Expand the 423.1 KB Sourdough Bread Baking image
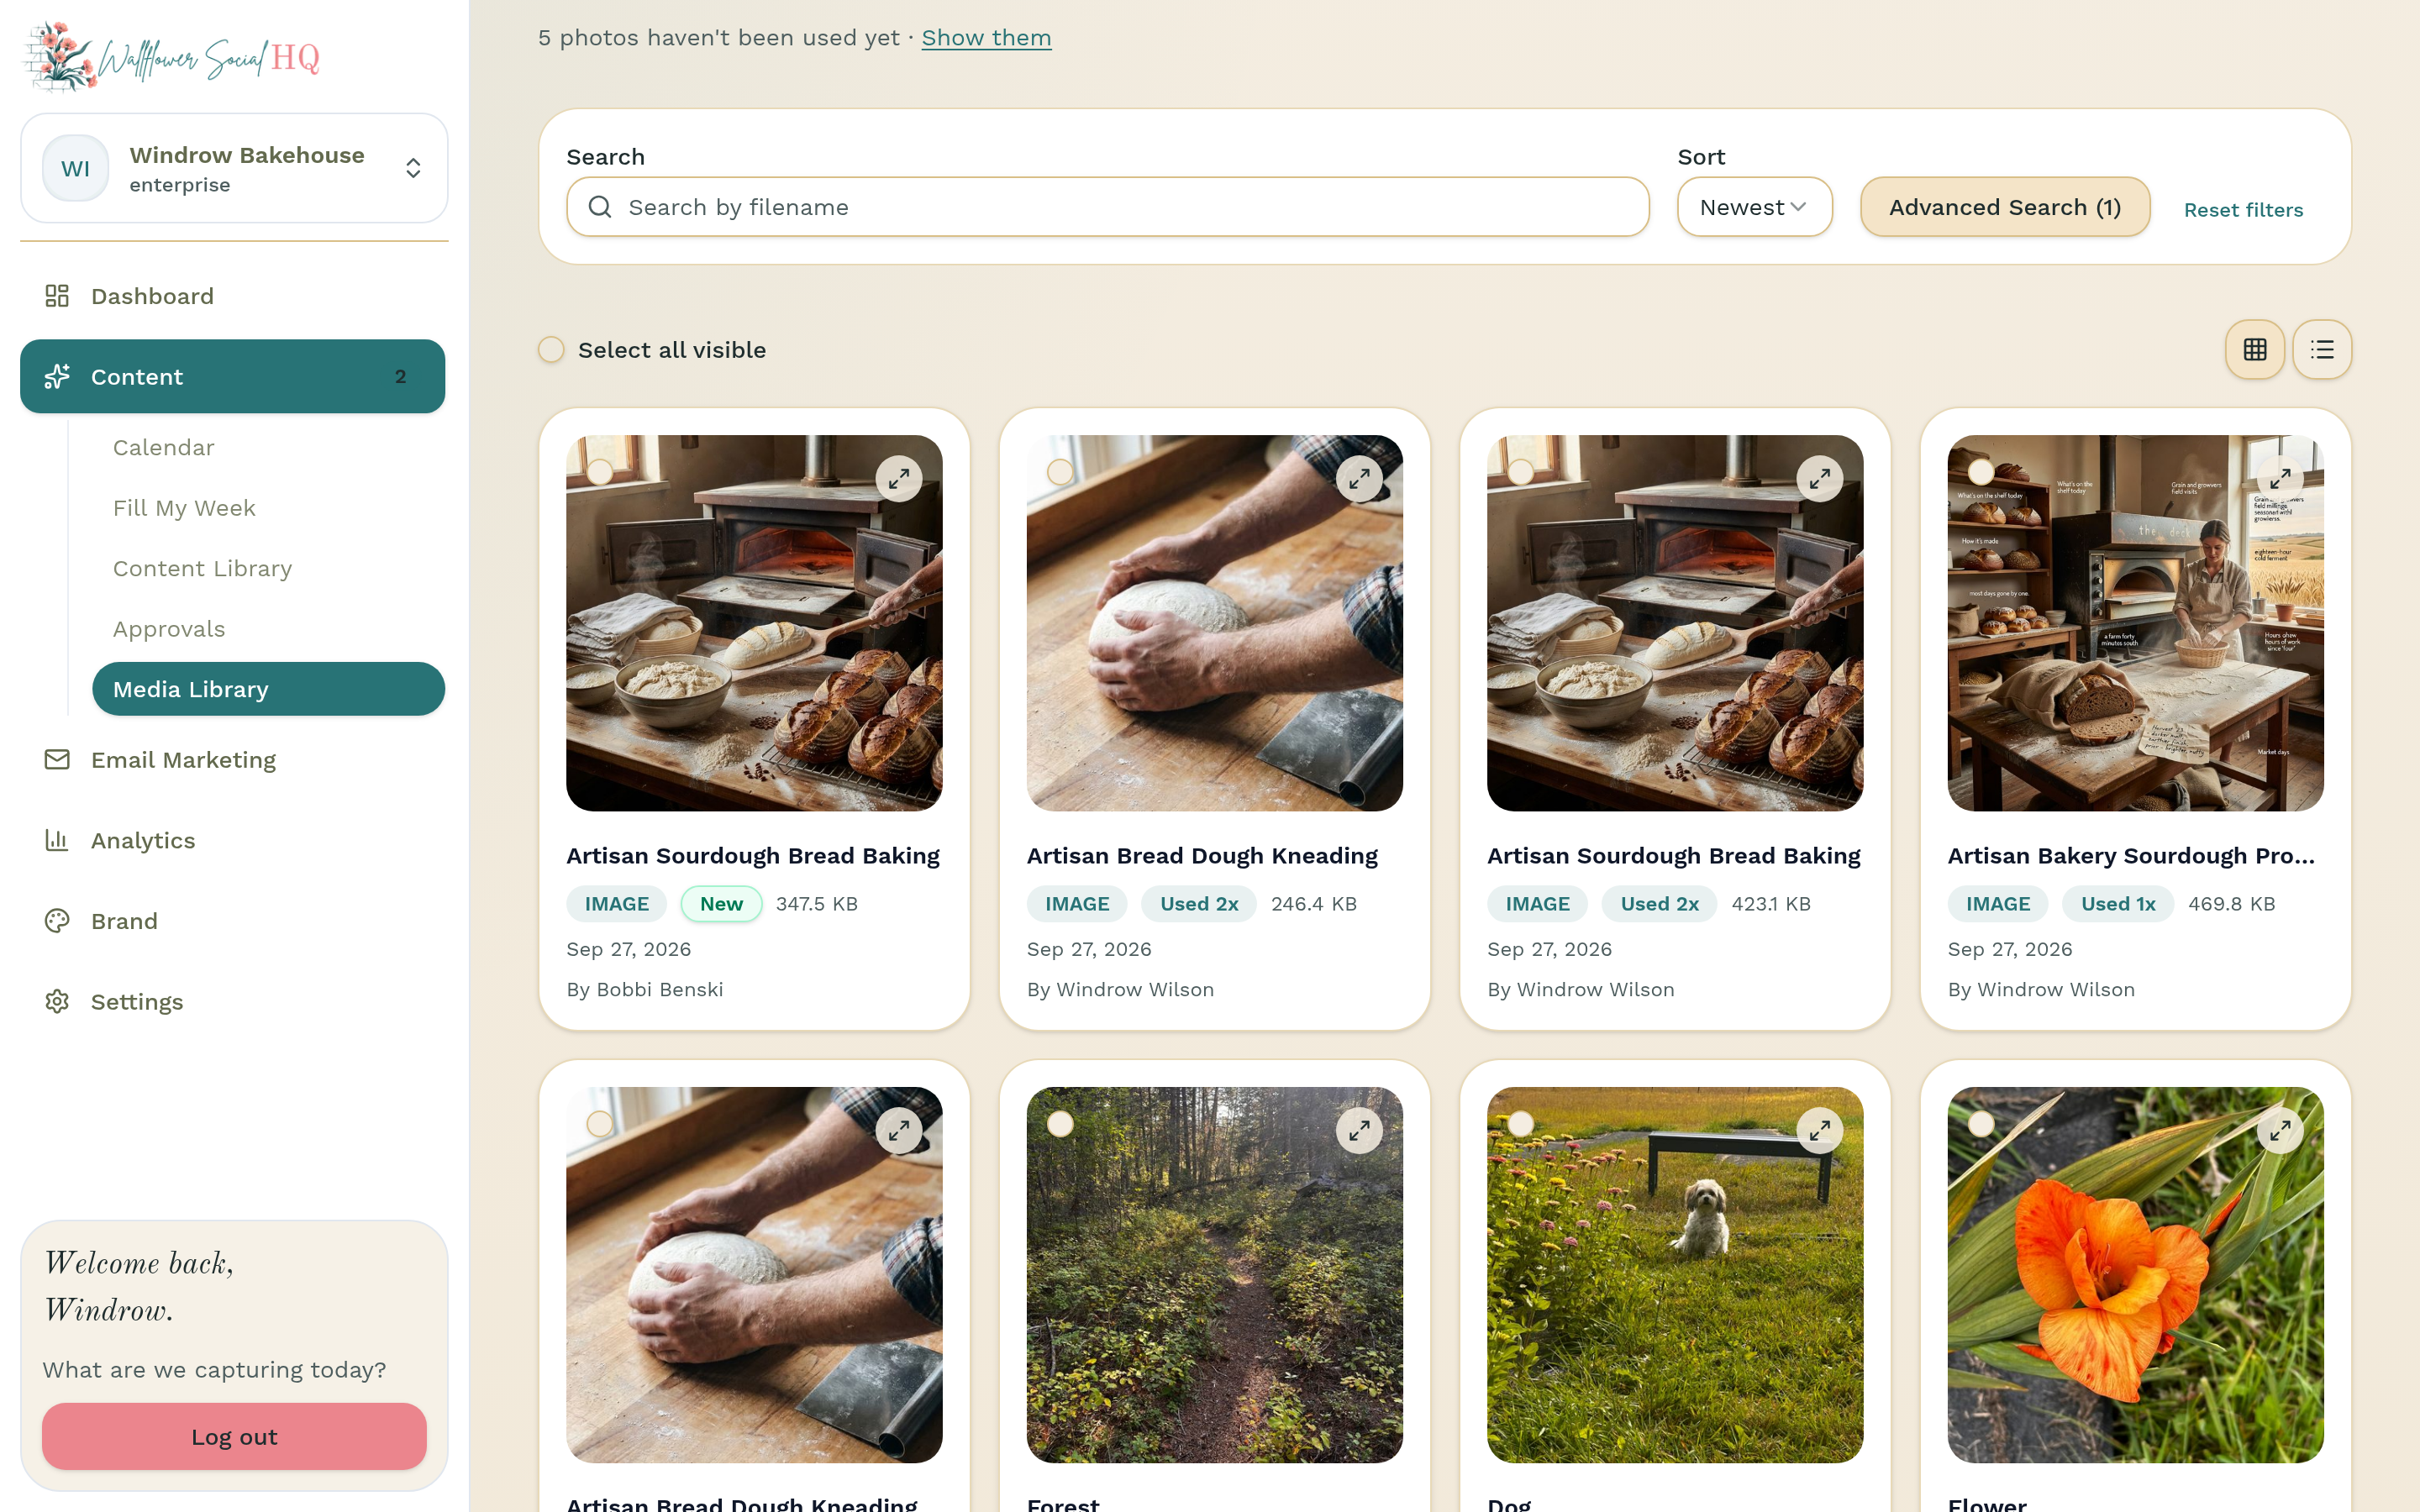The height and width of the screenshot is (1512, 2420). tap(1819, 479)
